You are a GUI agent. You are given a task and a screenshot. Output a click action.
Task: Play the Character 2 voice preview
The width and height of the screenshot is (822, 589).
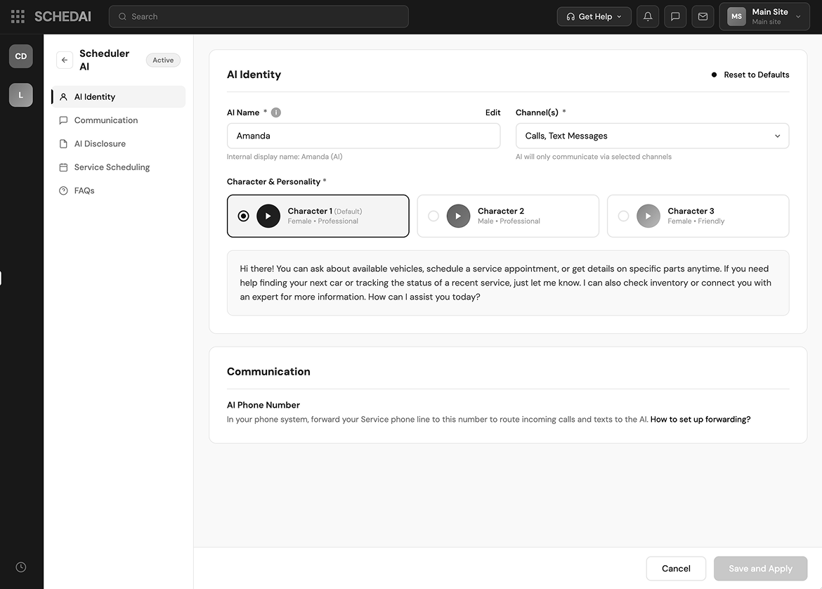[458, 216]
